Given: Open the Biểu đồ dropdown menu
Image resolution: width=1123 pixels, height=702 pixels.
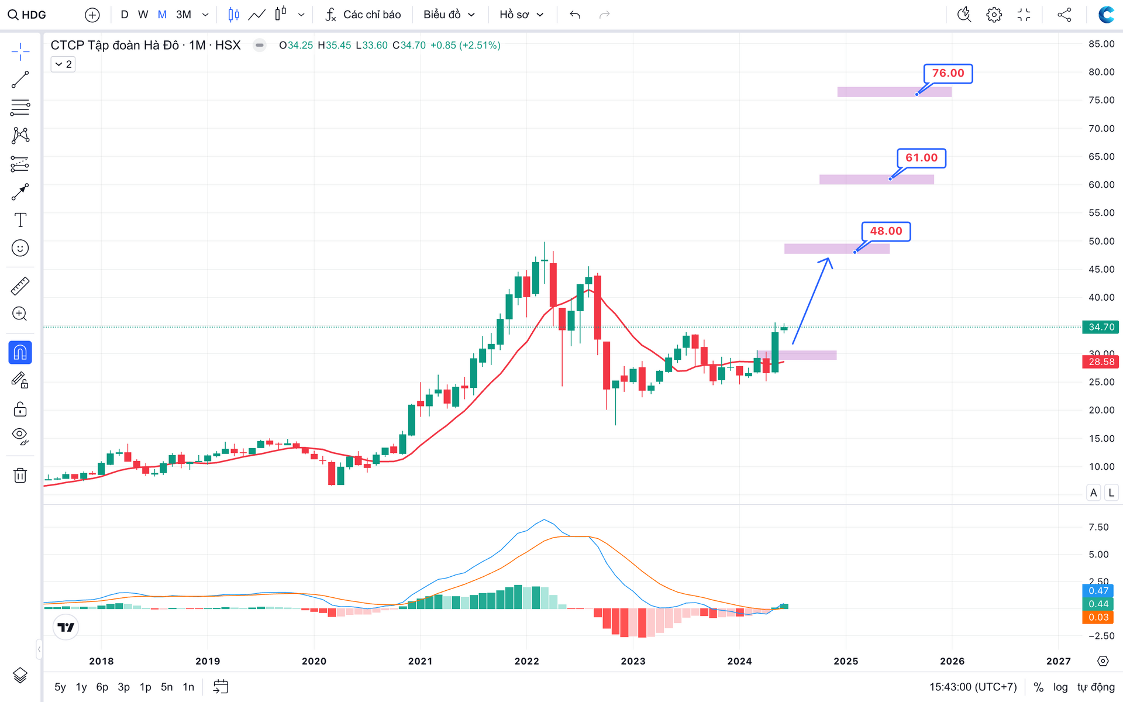Looking at the screenshot, I should click(449, 15).
